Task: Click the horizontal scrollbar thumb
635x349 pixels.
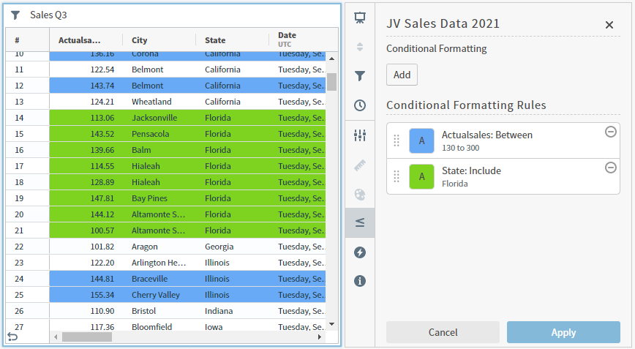Action: [87, 337]
